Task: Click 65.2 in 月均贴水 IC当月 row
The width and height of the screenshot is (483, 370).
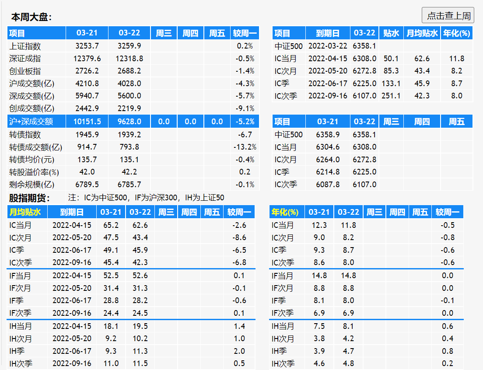Action: click(x=111, y=225)
